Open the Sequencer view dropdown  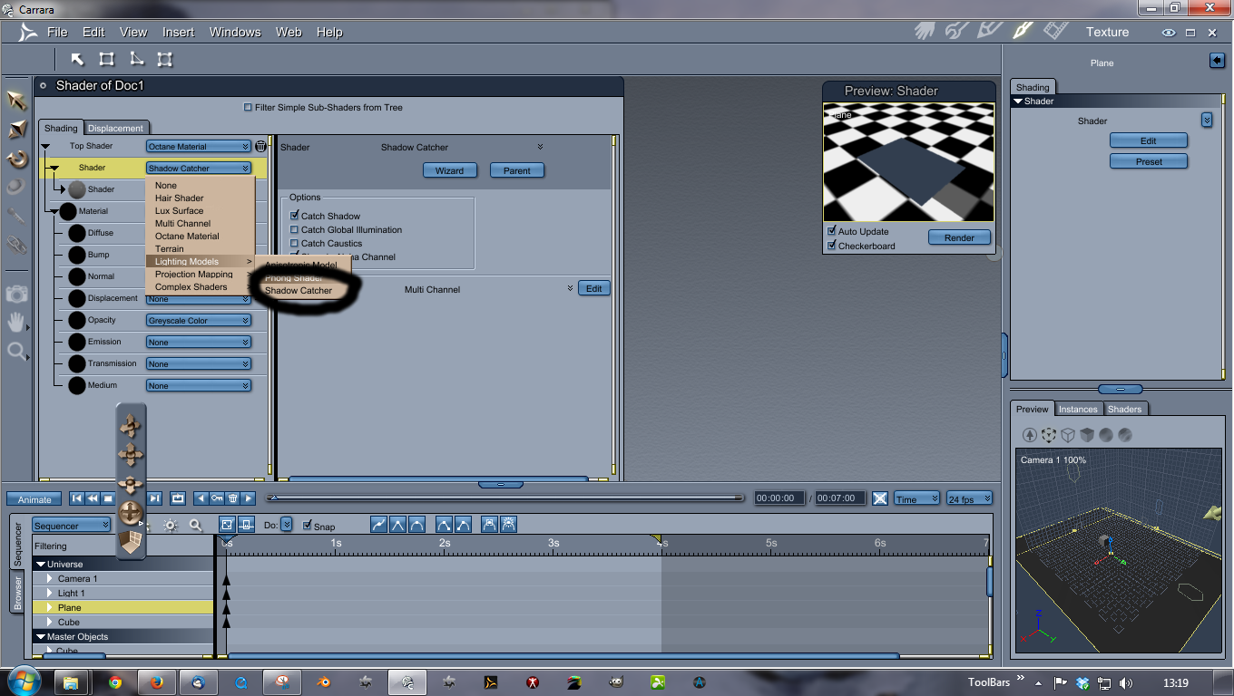(x=72, y=525)
